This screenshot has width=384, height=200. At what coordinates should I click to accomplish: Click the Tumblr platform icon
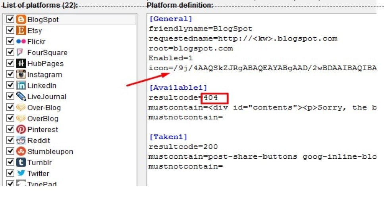point(21,162)
